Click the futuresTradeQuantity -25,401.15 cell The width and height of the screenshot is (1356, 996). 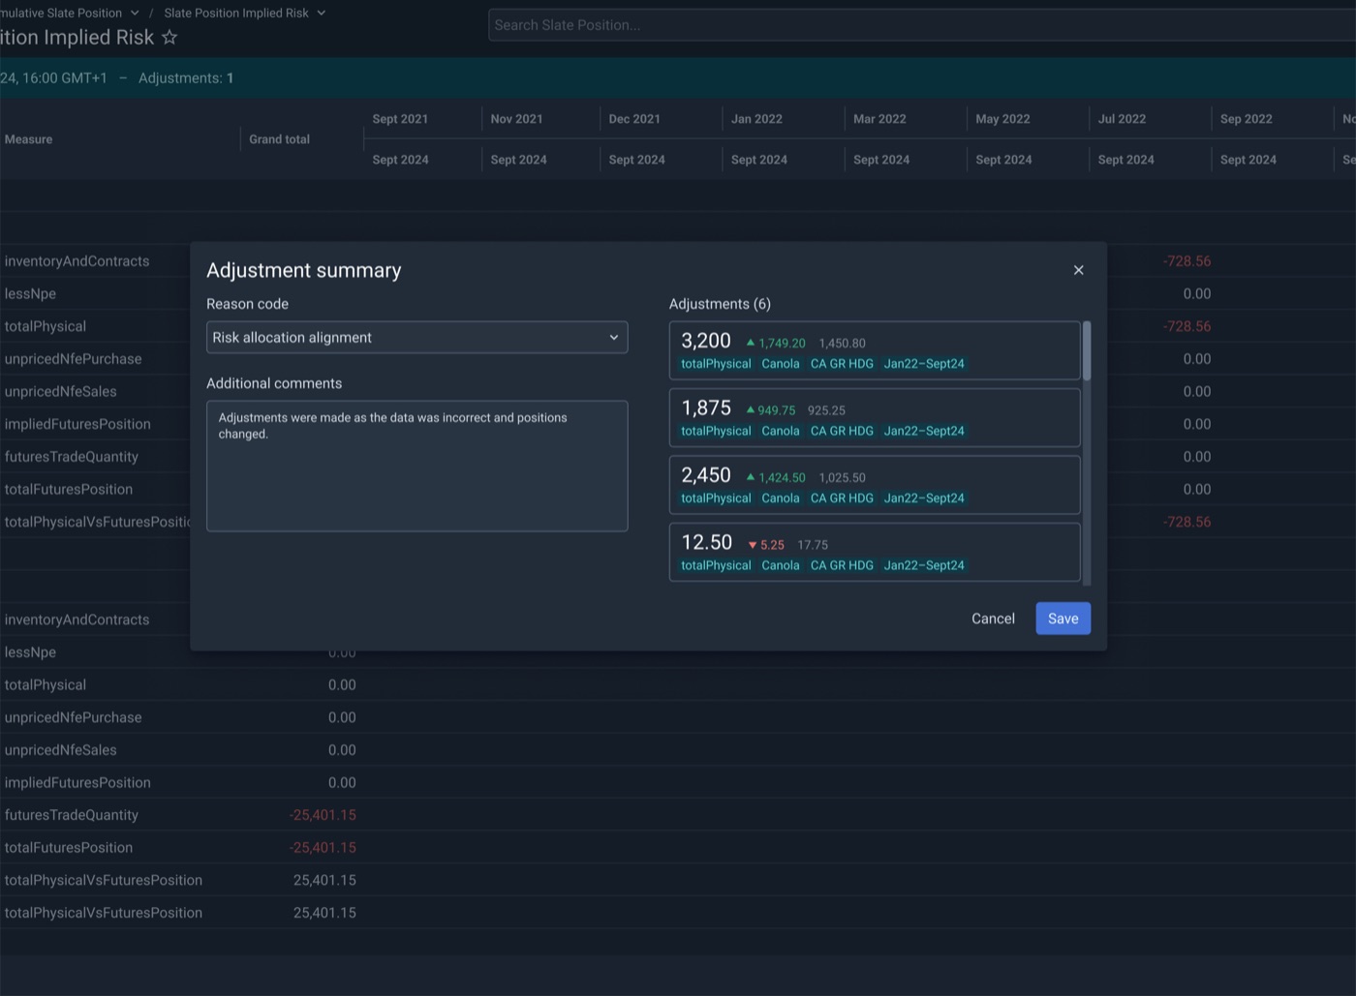pos(323,815)
